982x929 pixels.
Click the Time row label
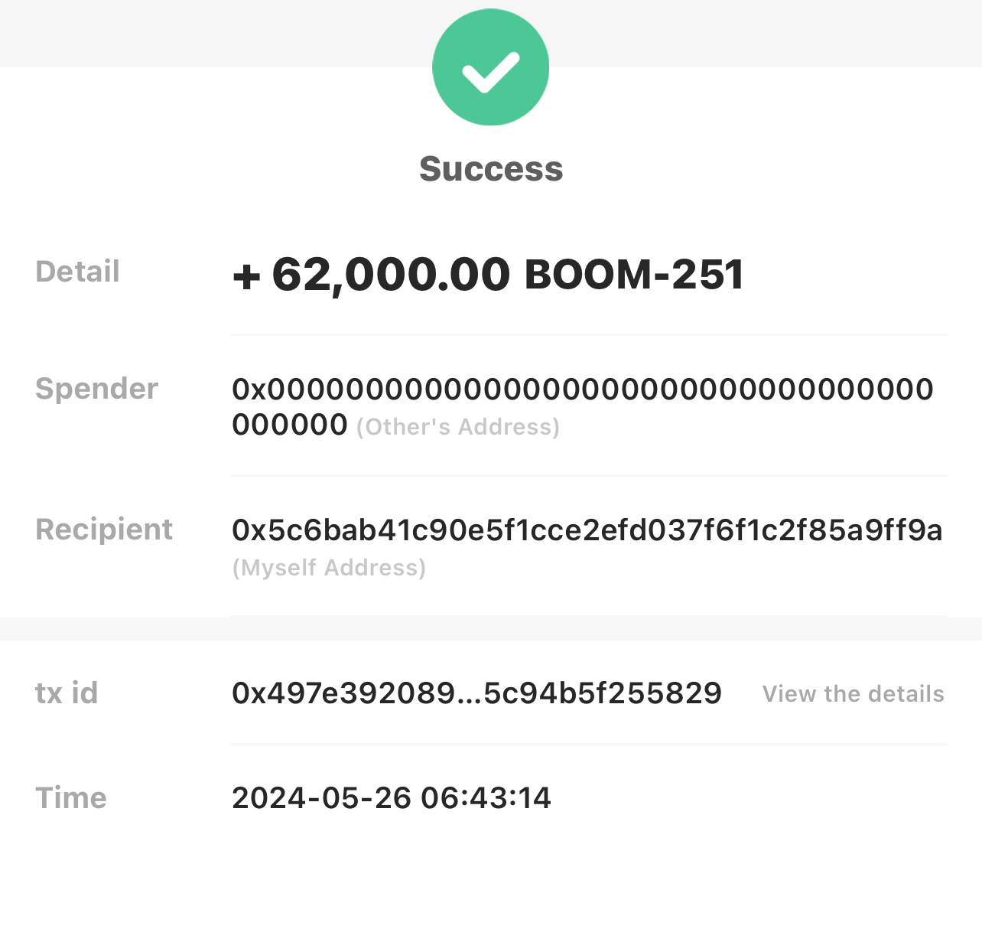click(71, 798)
